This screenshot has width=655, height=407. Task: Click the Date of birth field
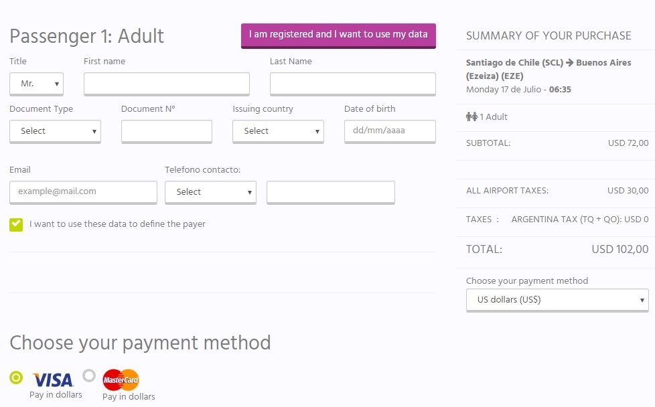point(390,131)
